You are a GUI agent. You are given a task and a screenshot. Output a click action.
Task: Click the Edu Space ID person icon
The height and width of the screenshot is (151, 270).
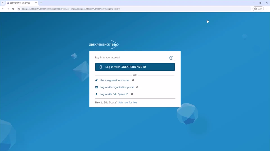pyautogui.click(x=96, y=94)
